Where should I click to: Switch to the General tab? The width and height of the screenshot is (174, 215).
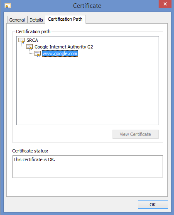17,20
